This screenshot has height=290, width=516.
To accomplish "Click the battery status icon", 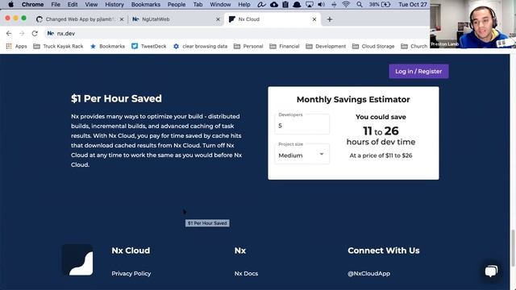I will click(x=386, y=4).
